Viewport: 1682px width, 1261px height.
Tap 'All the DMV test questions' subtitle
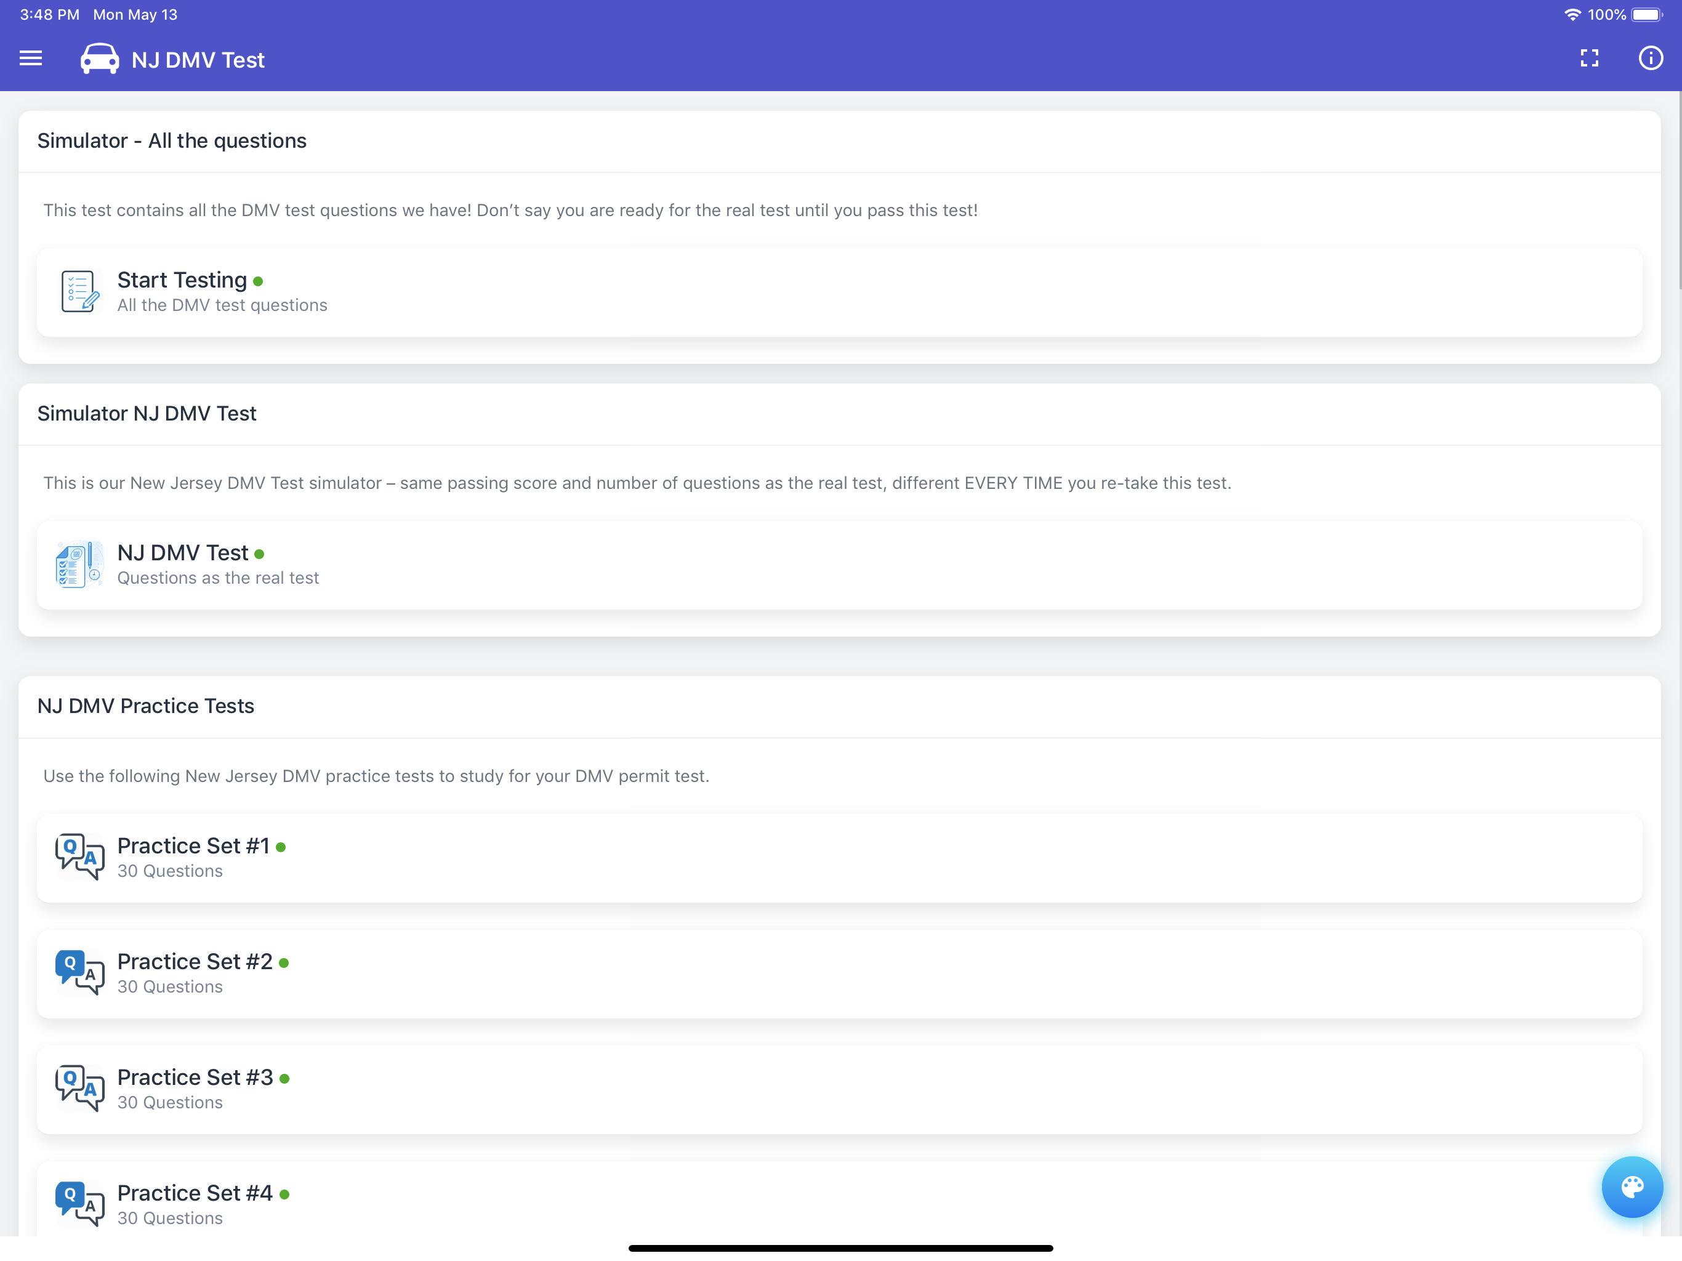point(222,305)
